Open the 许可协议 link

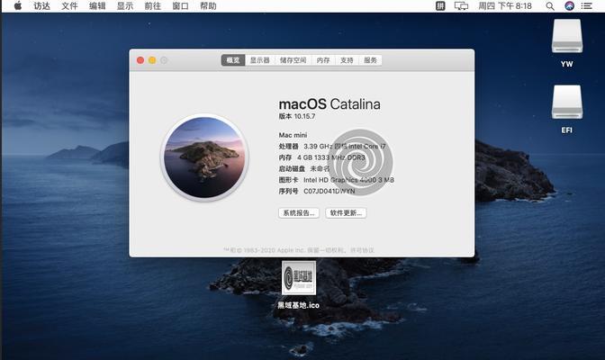click(362, 250)
